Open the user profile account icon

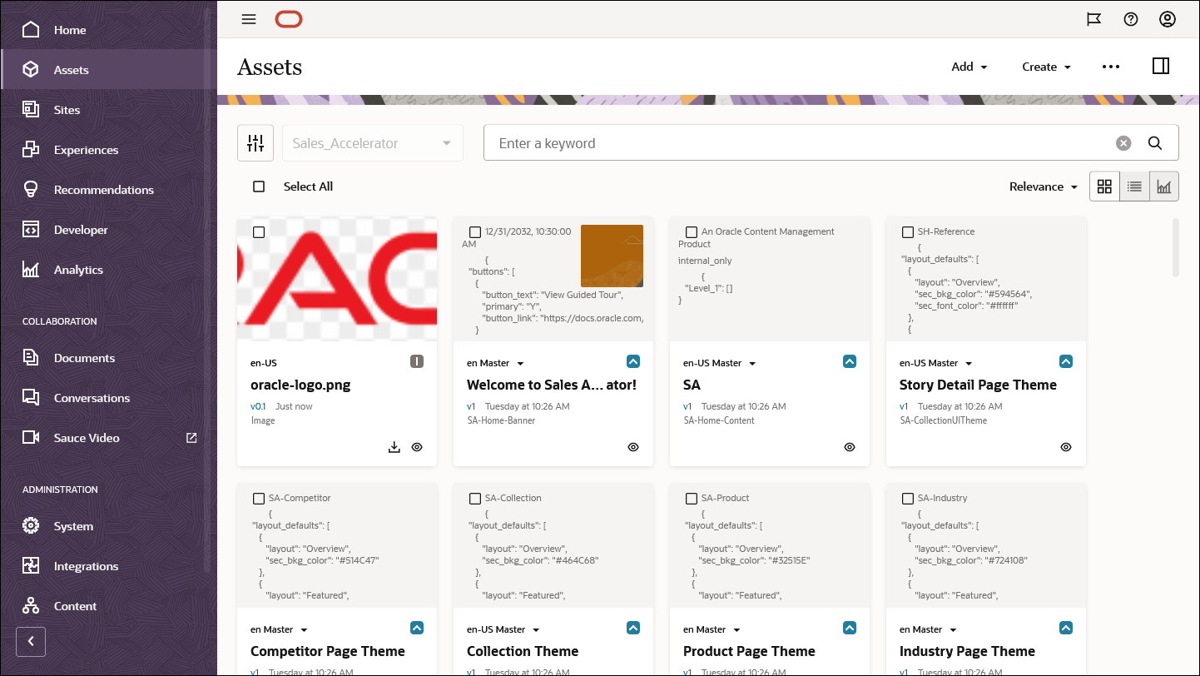pyautogui.click(x=1167, y=19)
